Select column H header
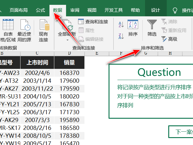 (170, 53)
